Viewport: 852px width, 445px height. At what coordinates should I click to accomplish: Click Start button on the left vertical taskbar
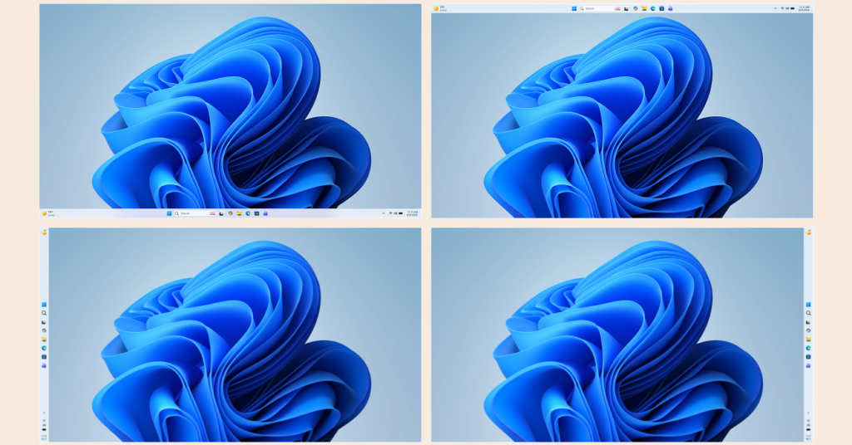click(x=44, y=305)
